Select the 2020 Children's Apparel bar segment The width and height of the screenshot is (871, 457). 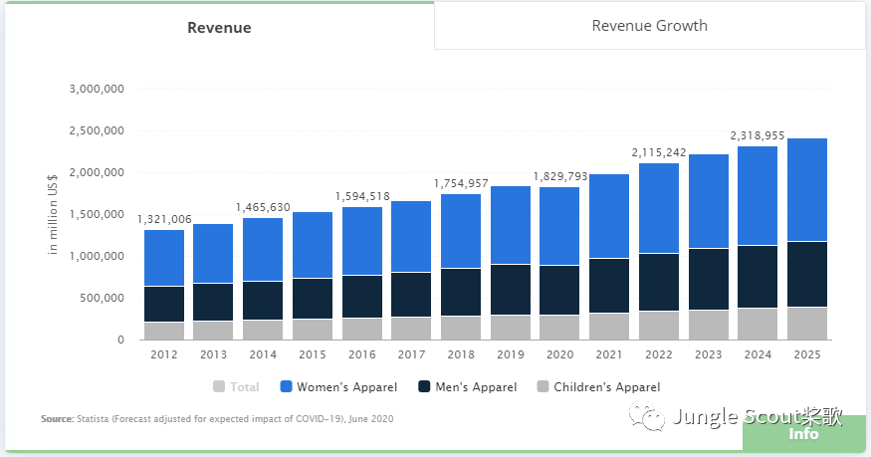click(x=559, y=328)
